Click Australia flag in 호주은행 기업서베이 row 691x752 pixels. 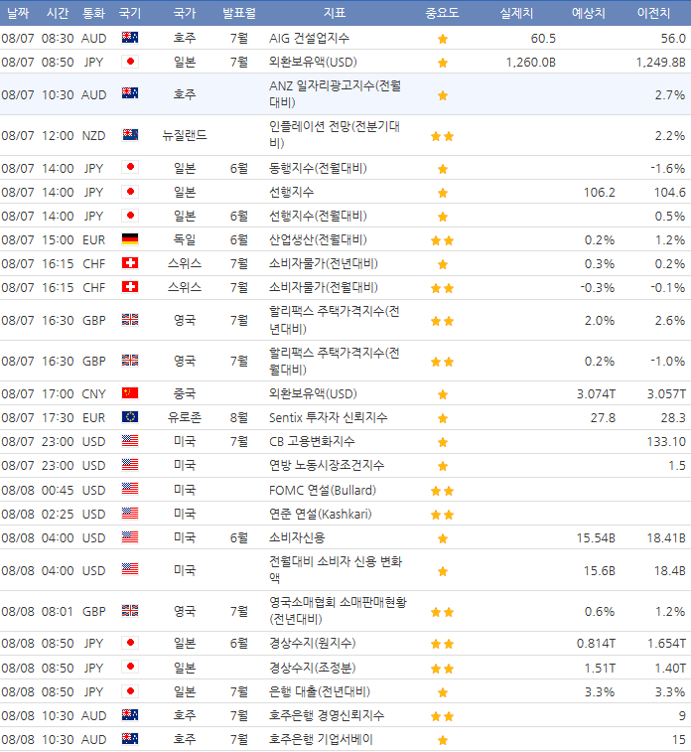130,738
